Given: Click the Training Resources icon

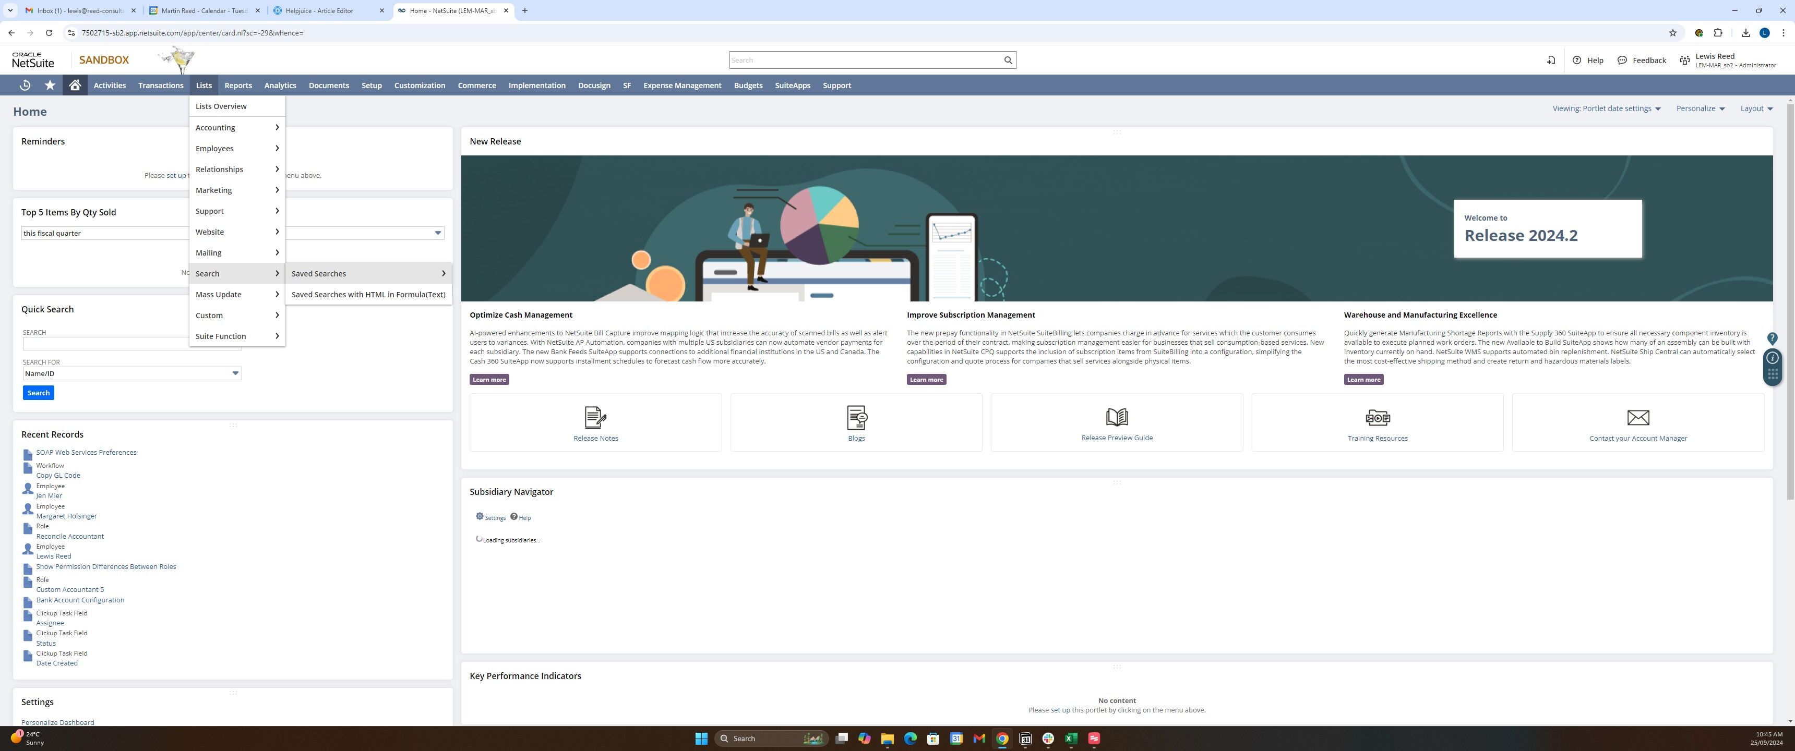Looking at the screenshot, I should (x=1377, y=417).
